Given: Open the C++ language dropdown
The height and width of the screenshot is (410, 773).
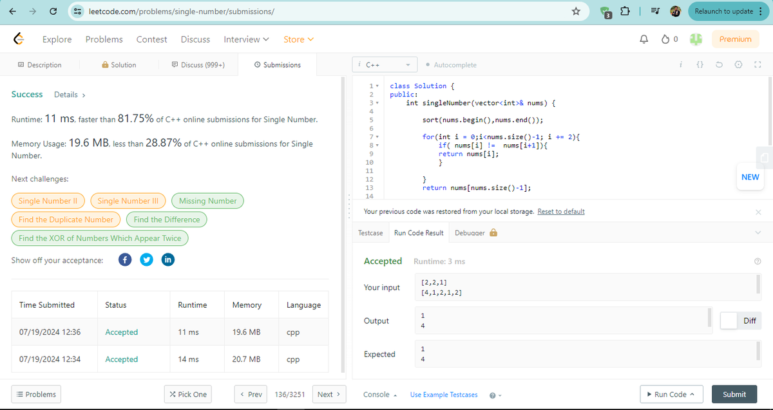Looking at the screenshot, I should pos(386,65).
